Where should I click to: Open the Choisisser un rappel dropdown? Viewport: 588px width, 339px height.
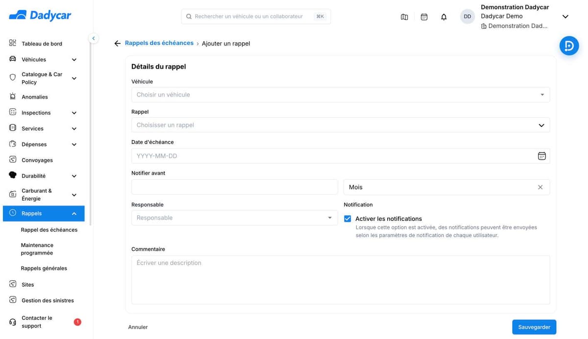tap(341, 125)
